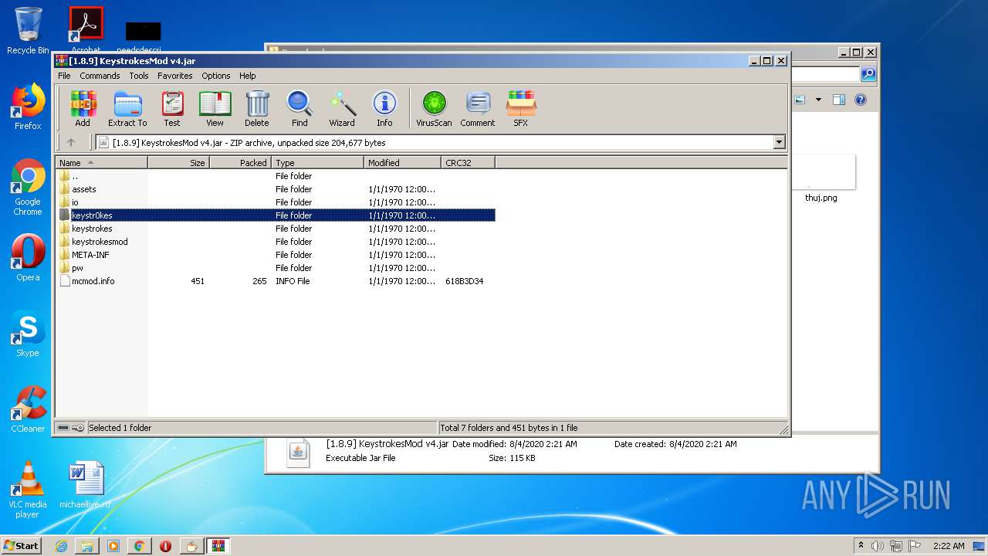Open the Favorites menu
The width and height of the screenshot is (988, 556).
pos(175,76)
